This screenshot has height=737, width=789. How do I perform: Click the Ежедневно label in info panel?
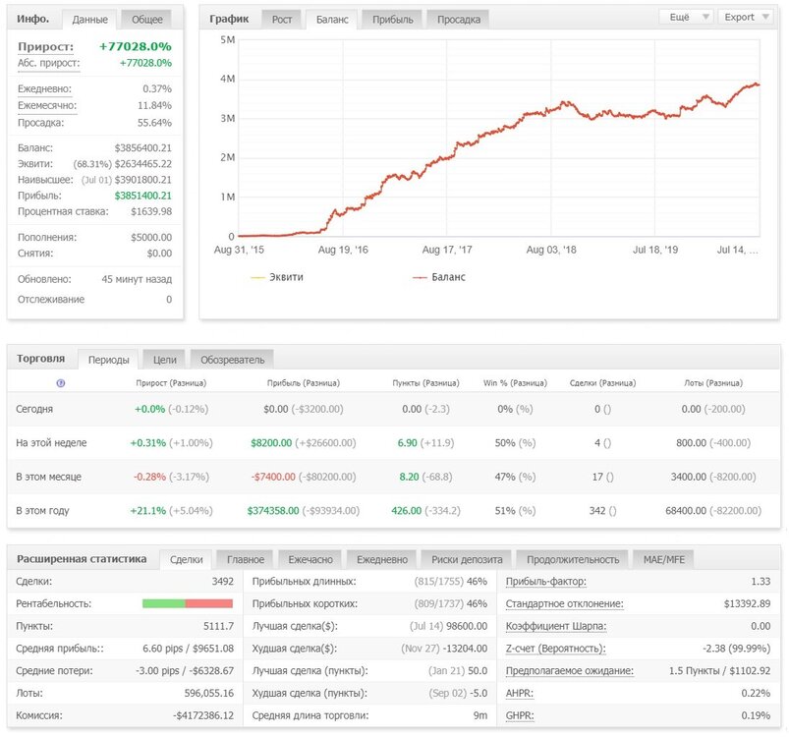tap(44, 89)
